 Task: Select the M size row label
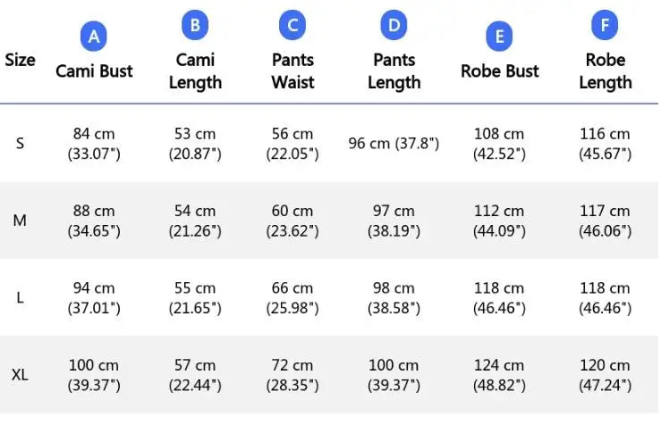[x=20, y=221]
